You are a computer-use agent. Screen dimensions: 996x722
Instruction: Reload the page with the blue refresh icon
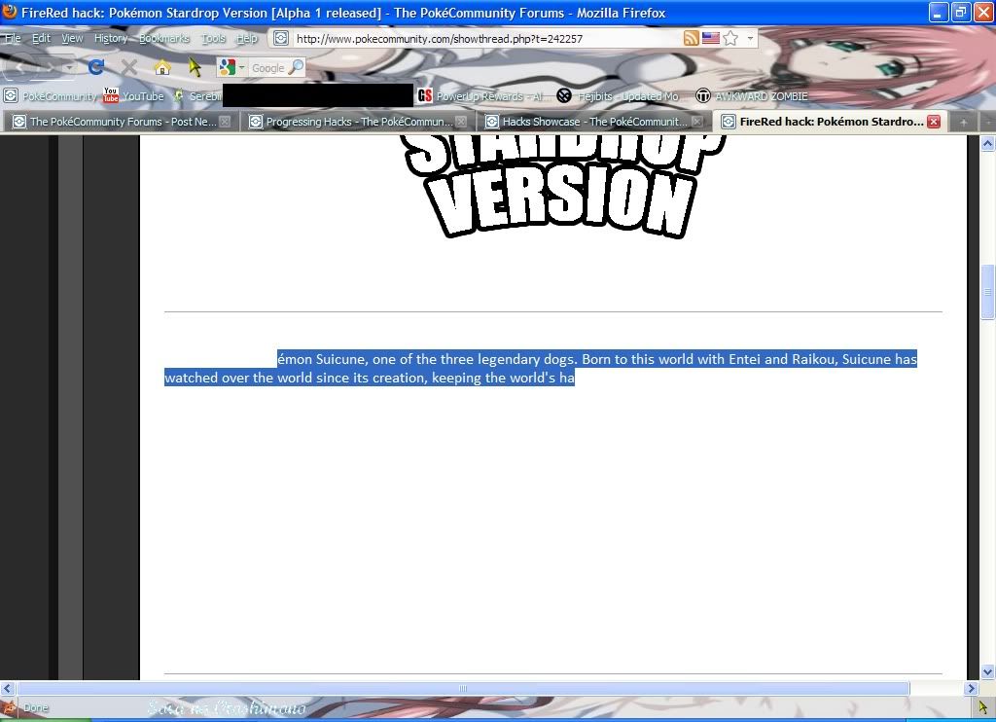point(96,67)
